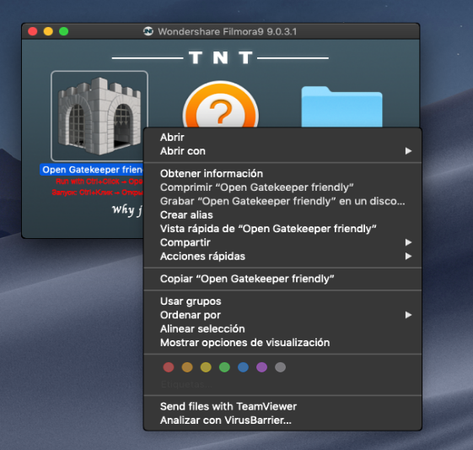Maximize the Filmora9 window with green button
Screen dimensions: 473x450
tap(63, 31)
